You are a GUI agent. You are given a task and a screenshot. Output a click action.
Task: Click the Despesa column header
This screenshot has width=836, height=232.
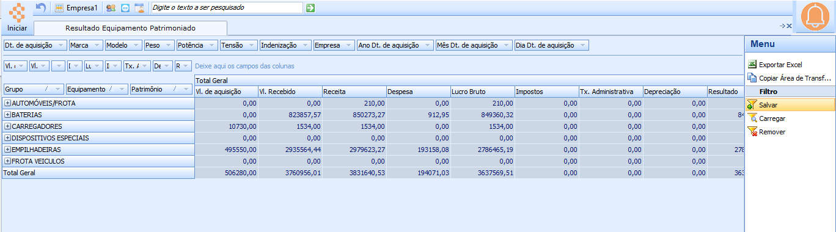(419, 92)
